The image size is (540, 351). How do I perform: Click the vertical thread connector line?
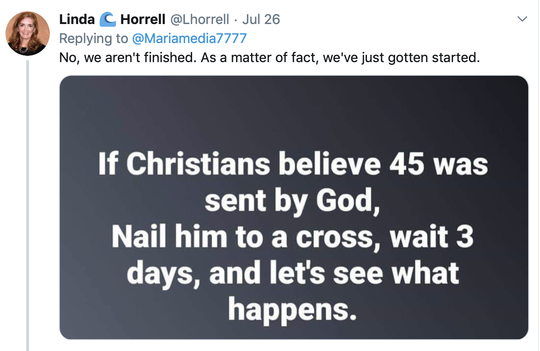(x=28, y=204)
